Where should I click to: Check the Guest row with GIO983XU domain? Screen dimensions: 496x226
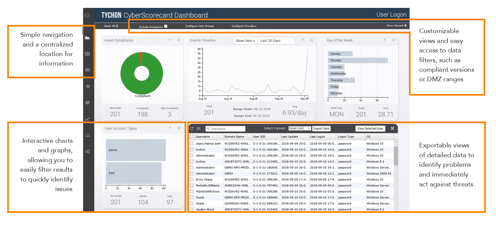click(x=192, y=203)
